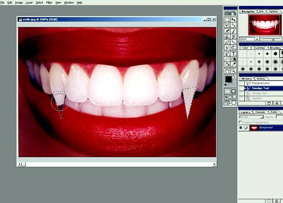Screen dimensions: 283x203
Task: Select the Polygonal Lasso tool in toolbox
Action: pyautogui.click(x=227, y=25)
